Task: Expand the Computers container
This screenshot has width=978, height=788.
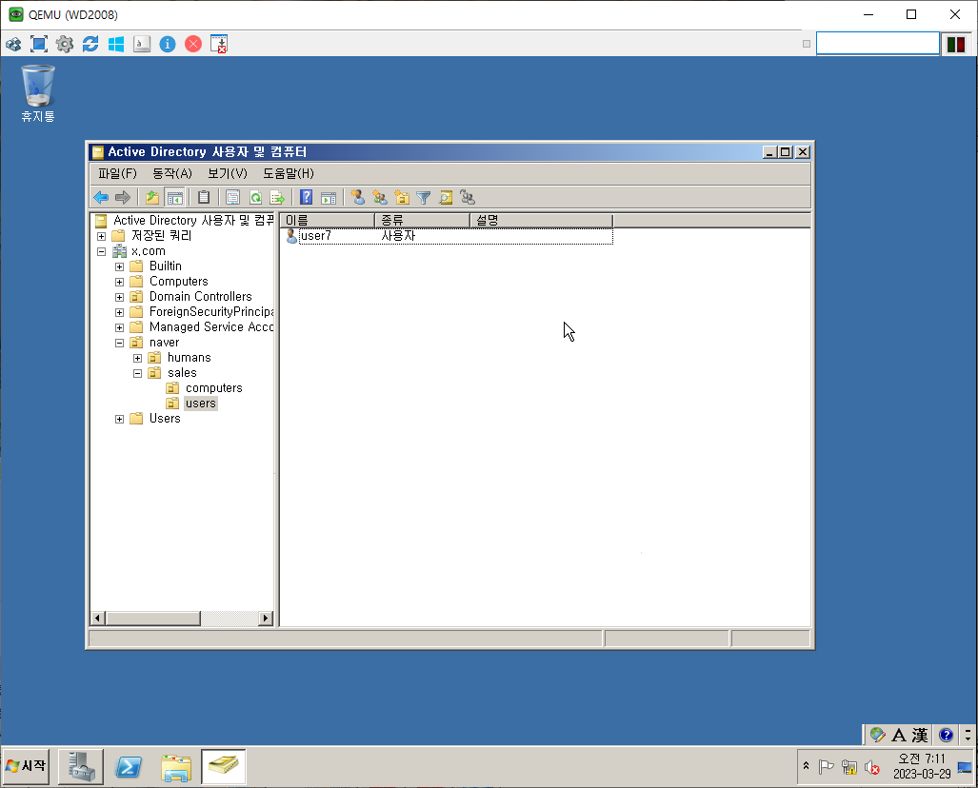Action: pyautogui.click(x=119, y=282)
